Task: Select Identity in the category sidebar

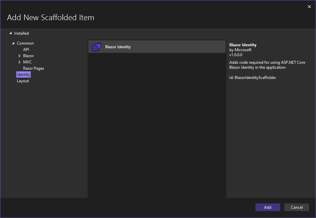Action: pos(23,74)
